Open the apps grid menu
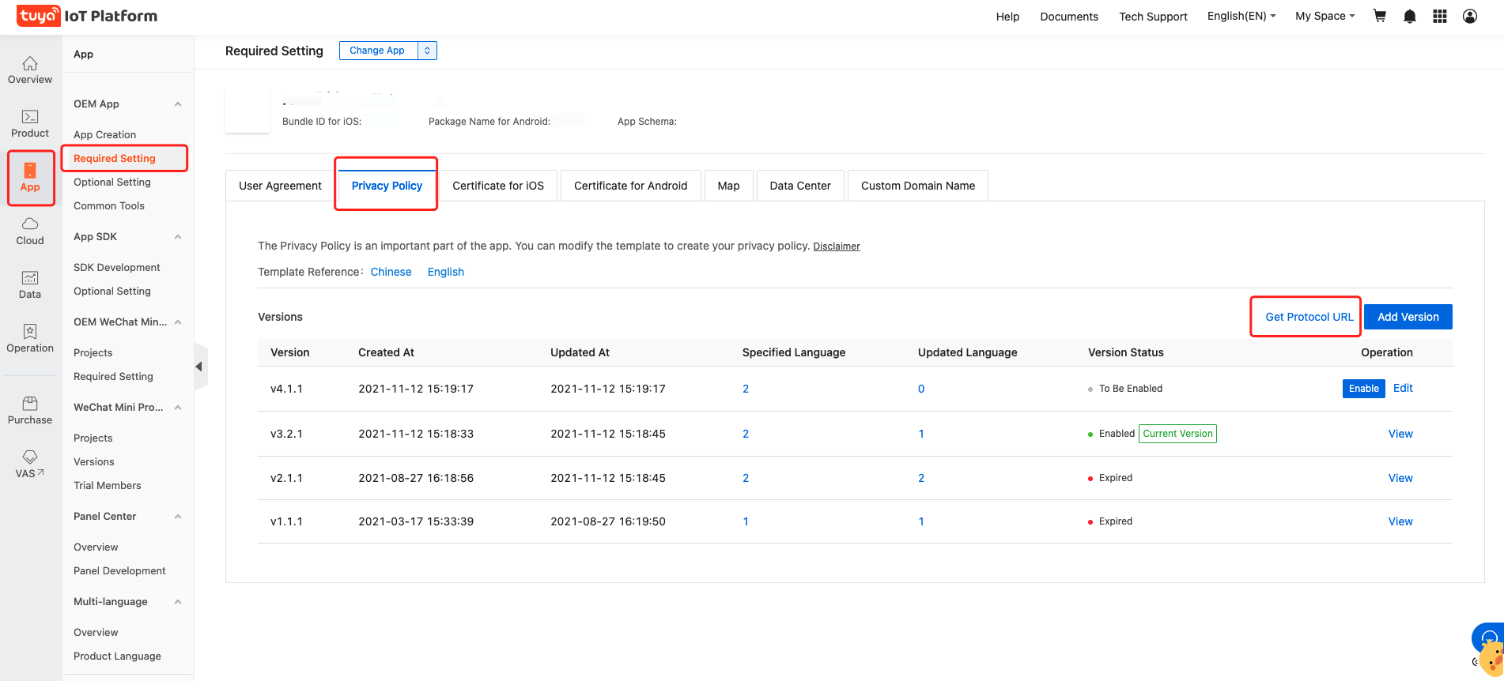The width and height of the screenshot is (1504, 681). 1439,17
